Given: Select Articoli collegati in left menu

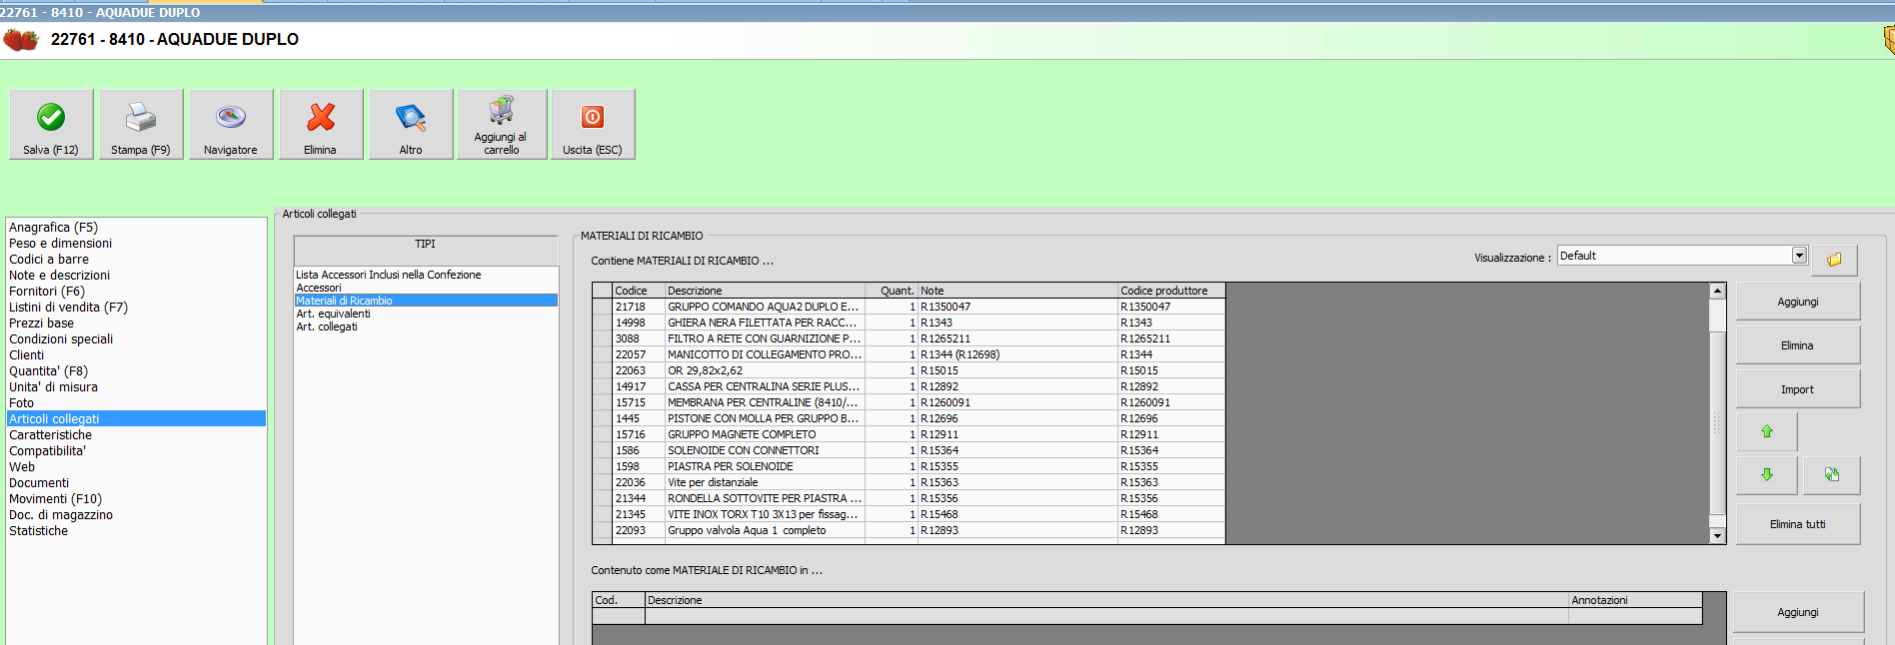Looking at the screenshot, I should point(136,419).
